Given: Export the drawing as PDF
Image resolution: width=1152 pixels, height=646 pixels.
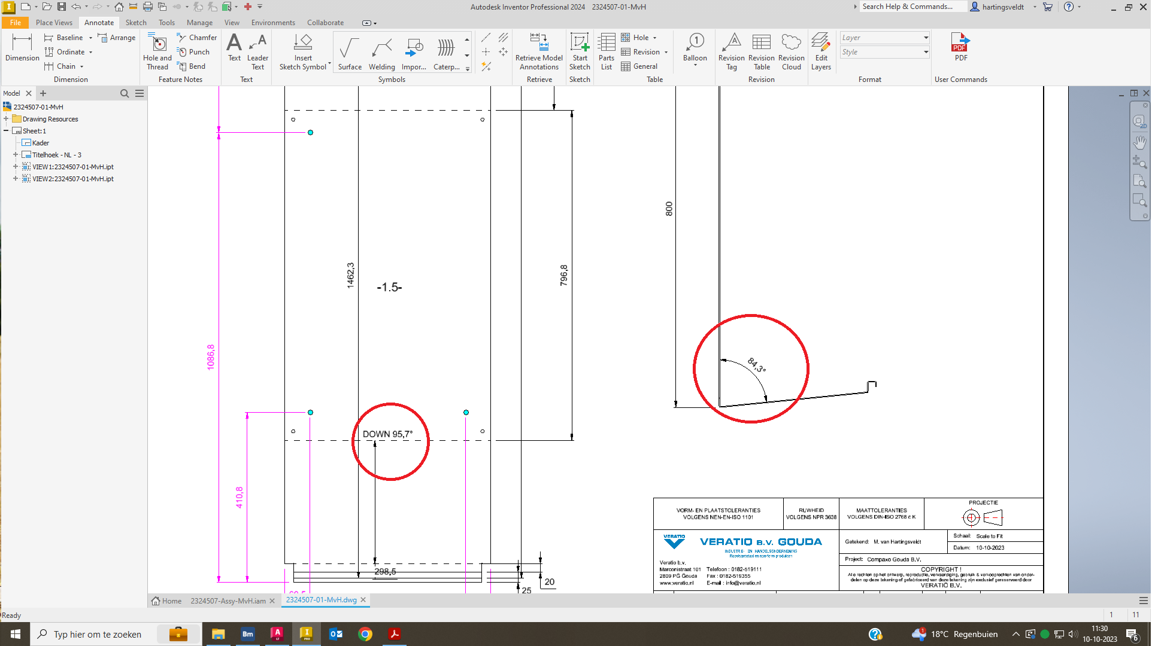Looking at the screenshot, I should coord(960,48).
